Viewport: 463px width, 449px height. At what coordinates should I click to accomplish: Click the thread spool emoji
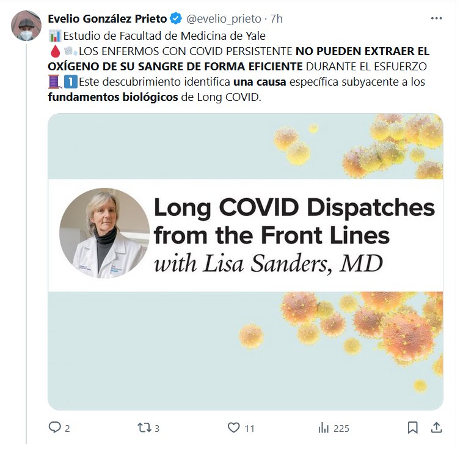(x=54, y=81)
